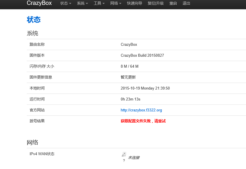246x169 pixels.
Task: Click the 未连接 status text
Action: click(x=134, y=157)
